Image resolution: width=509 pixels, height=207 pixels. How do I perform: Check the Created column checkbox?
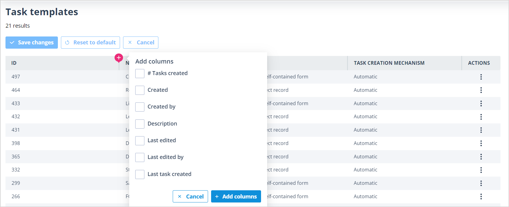tap(140, 90)
